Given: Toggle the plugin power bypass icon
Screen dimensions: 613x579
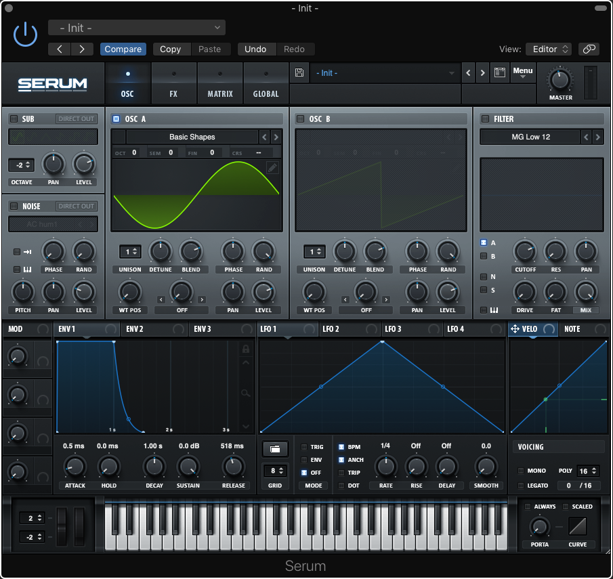Looking at the screenshot, I should coord(26,35).
